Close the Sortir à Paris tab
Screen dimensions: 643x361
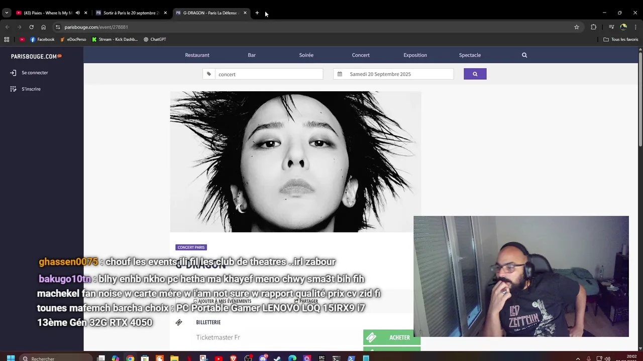click(165, 13)
